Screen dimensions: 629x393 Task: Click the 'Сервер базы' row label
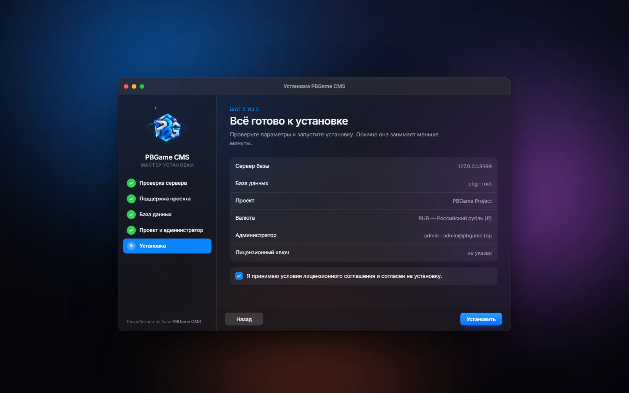(252, 166)
